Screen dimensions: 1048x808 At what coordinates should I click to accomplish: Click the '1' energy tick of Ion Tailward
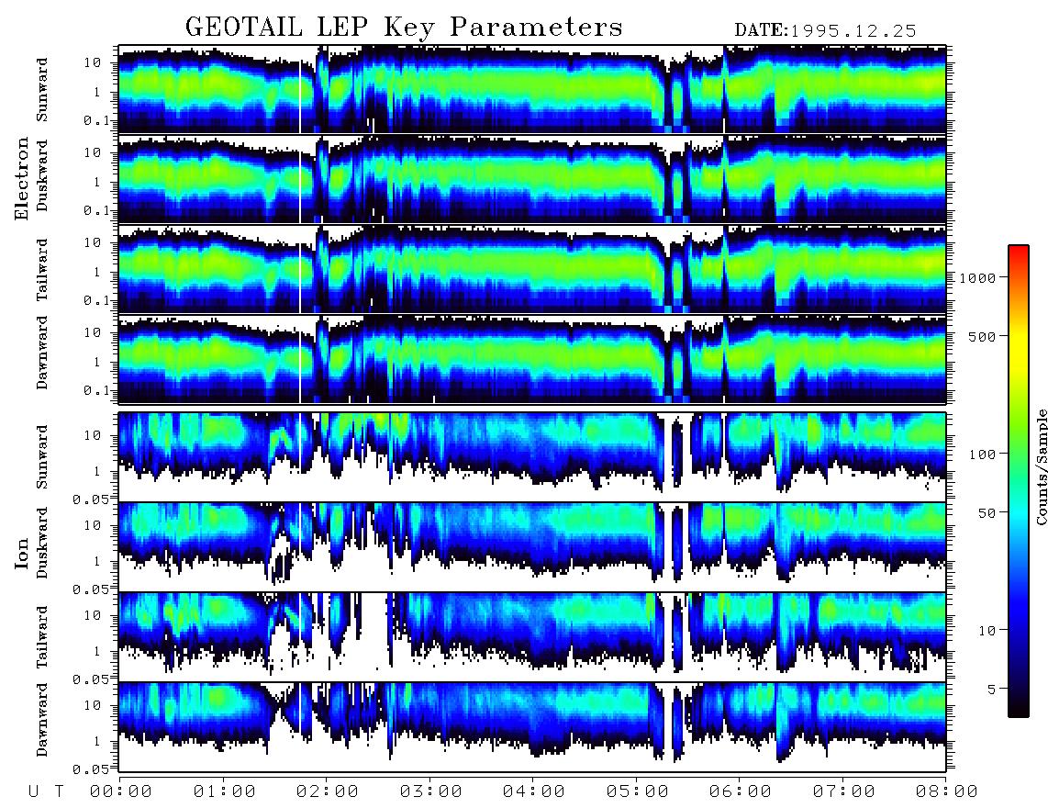pos(97,652)
